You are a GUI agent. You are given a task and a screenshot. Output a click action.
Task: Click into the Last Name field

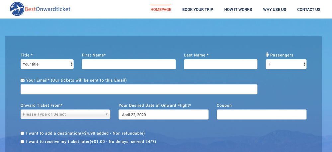[221, 64]
